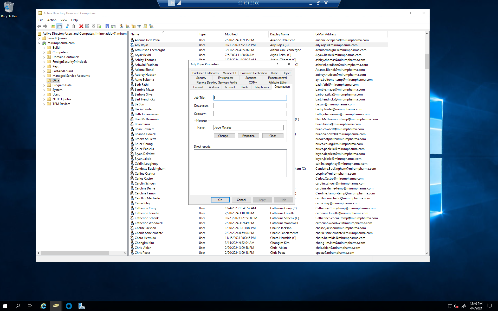Collapse the mirumpharma.com domain node
Screen dimensions: 498x311
point(39,43)
